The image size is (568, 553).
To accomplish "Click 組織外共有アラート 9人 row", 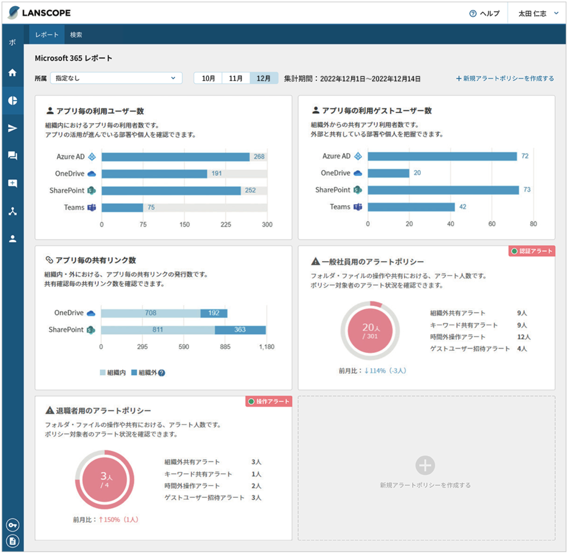I will coord(479,313).
